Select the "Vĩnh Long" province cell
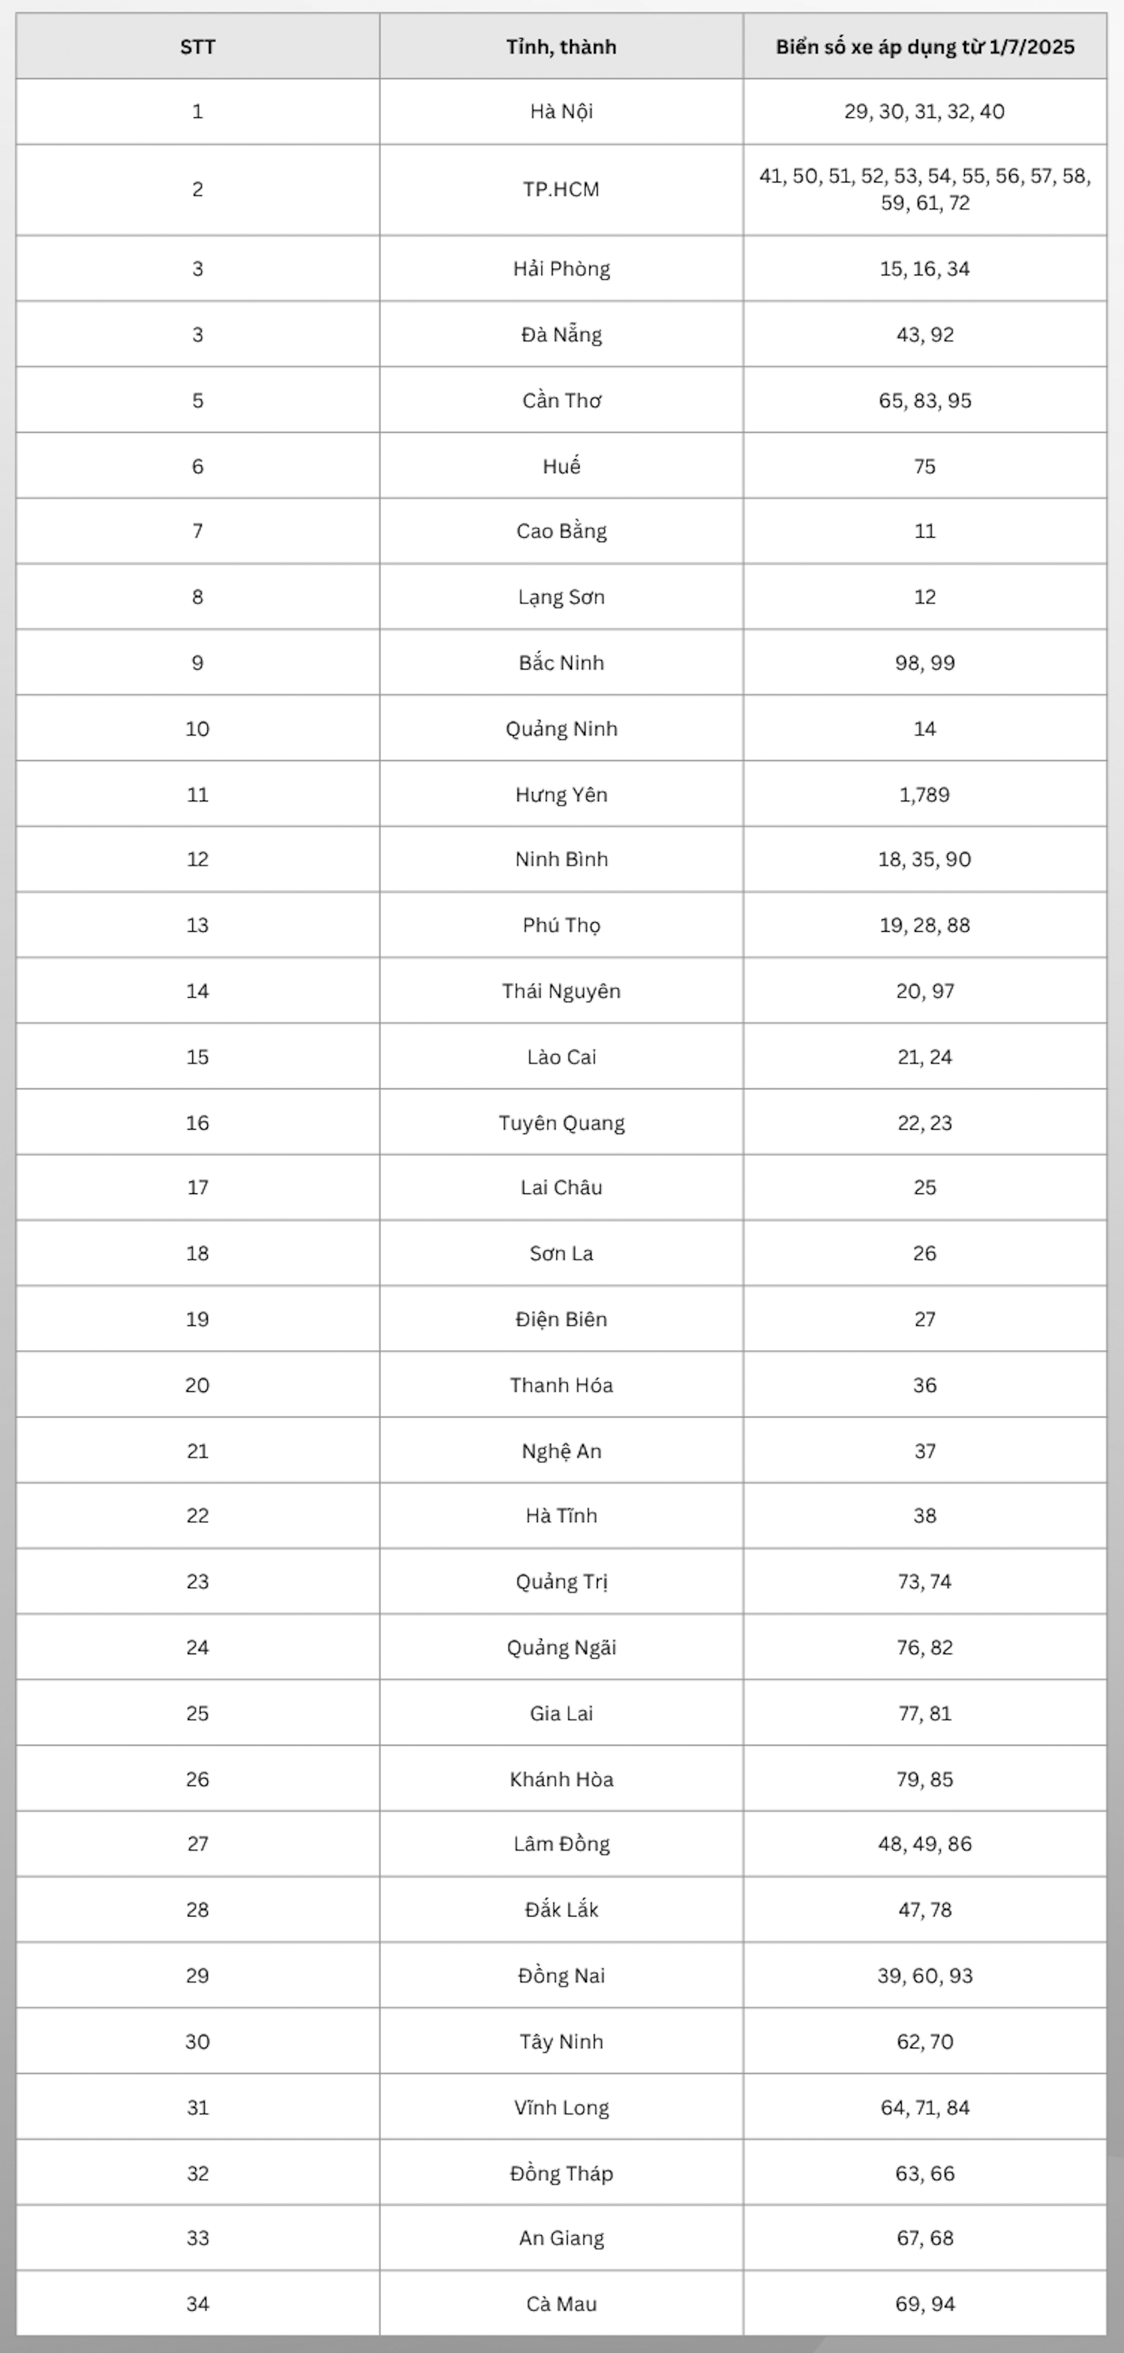The width and height of the screenshot is (1124, 2353). click(x=561, y=2106)
